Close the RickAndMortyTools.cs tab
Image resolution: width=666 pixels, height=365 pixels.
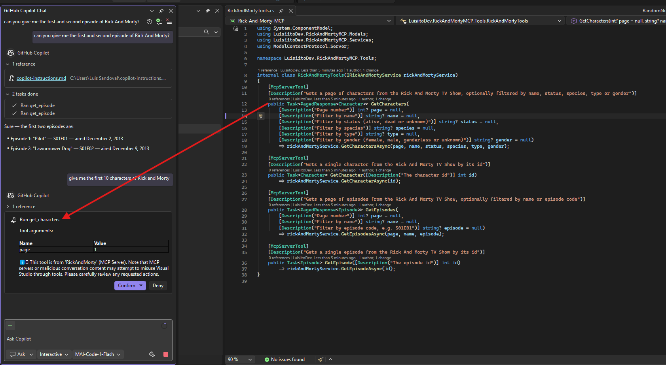point(291,11)
